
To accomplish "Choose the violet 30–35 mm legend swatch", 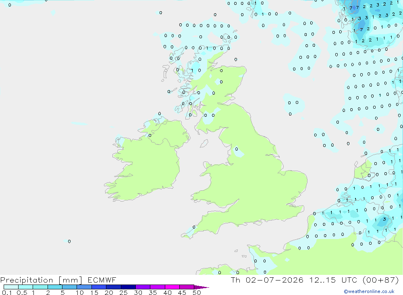I will point(143,287).
